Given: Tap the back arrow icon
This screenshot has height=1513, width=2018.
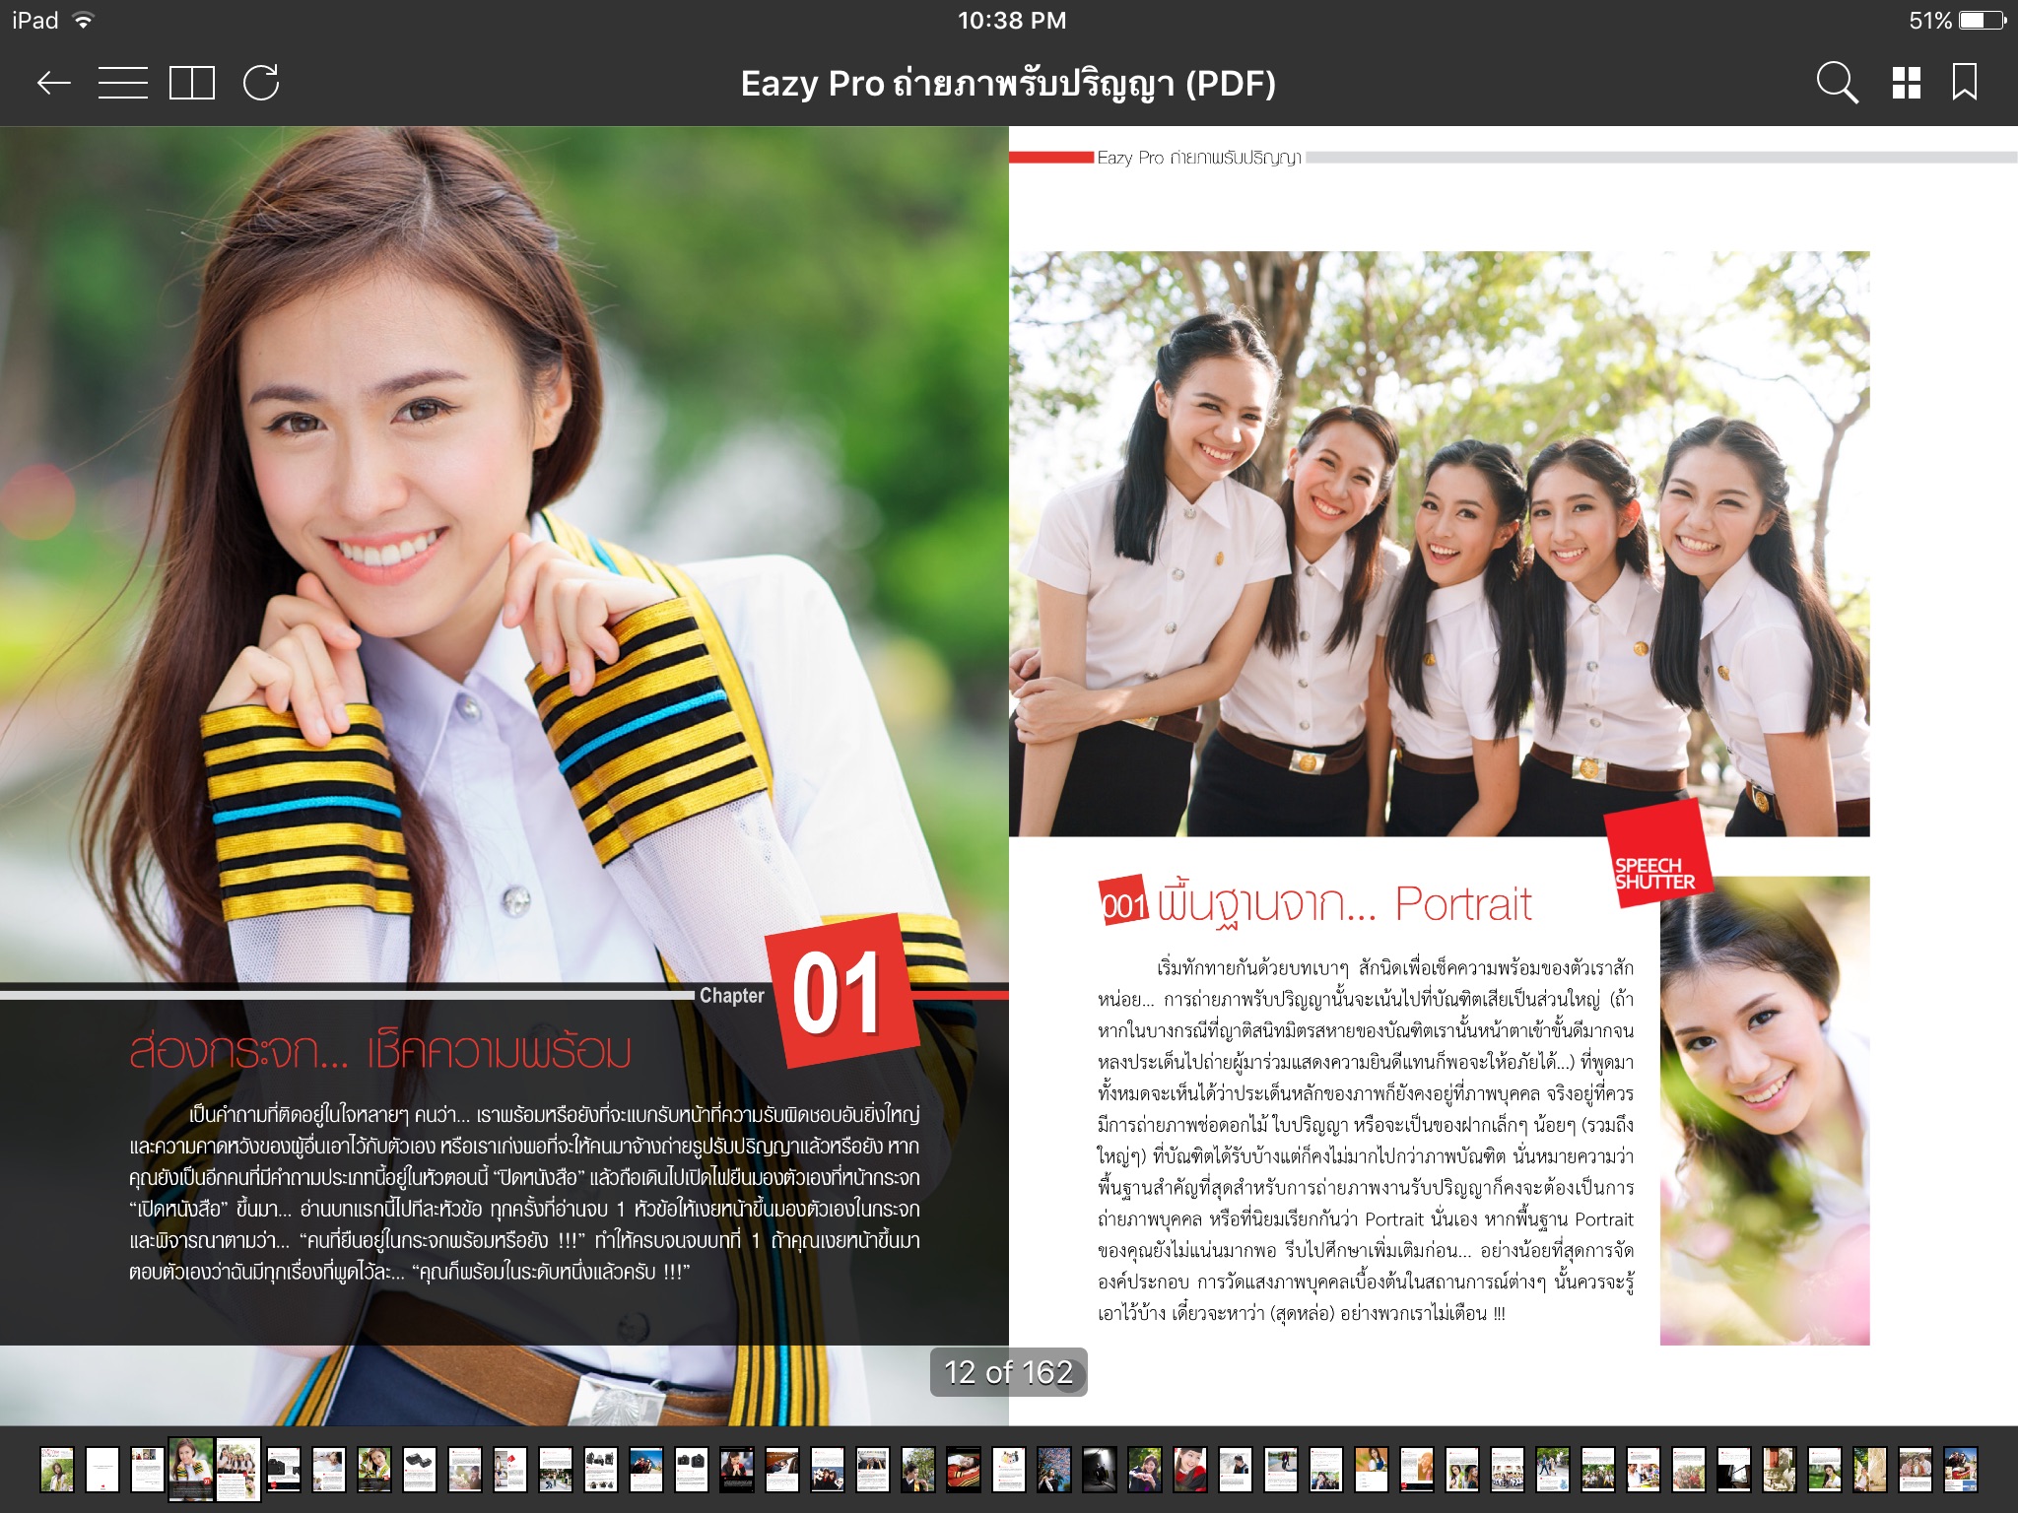Looking at the screenshot, I should [x=53, y=83].
